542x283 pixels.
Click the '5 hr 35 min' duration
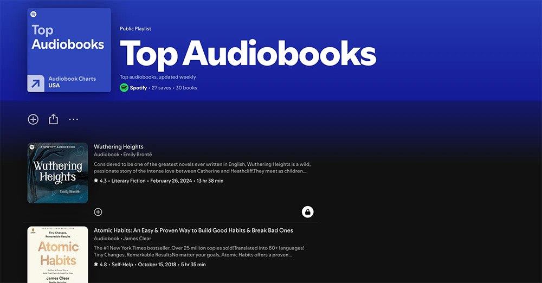coord(193,265)
